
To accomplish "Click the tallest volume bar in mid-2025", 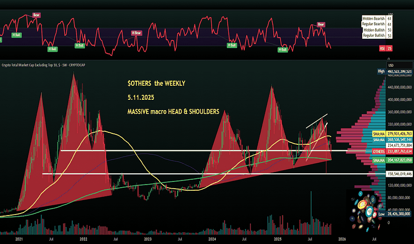I will 311,212.
